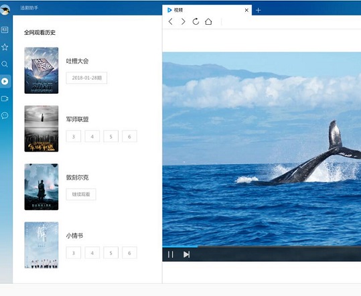Open video camera sidebar icon
The height and width of the screenshot is (296, 361).
[5, 98]
